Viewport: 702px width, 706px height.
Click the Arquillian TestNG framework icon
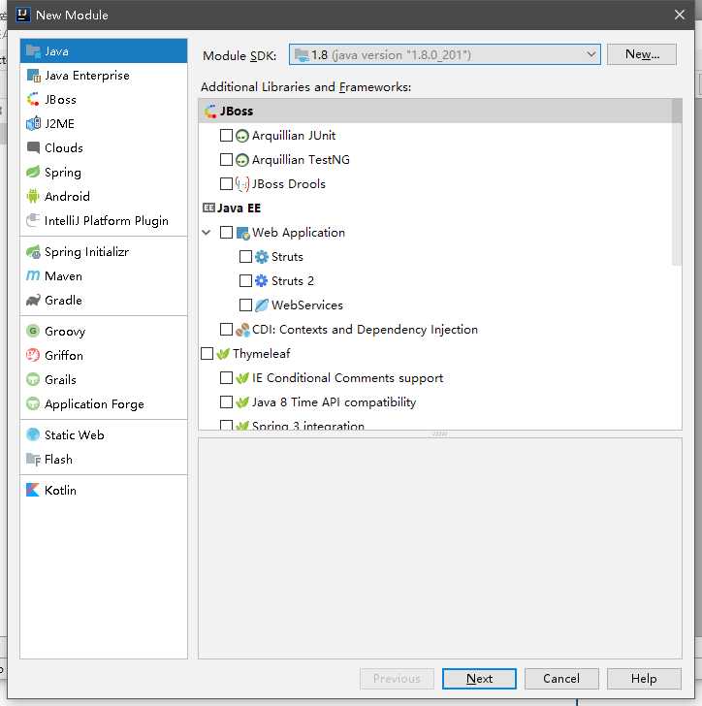[242, 160]
